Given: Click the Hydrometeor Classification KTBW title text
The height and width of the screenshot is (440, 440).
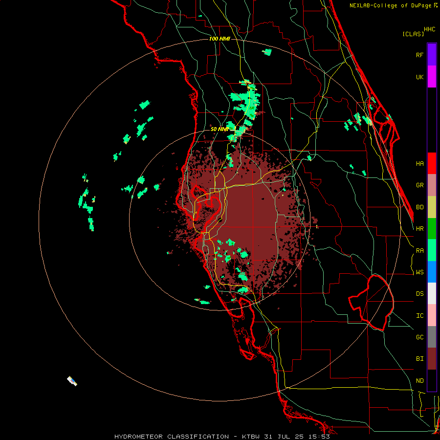Looking at the screenshot, I should [222, 437].
